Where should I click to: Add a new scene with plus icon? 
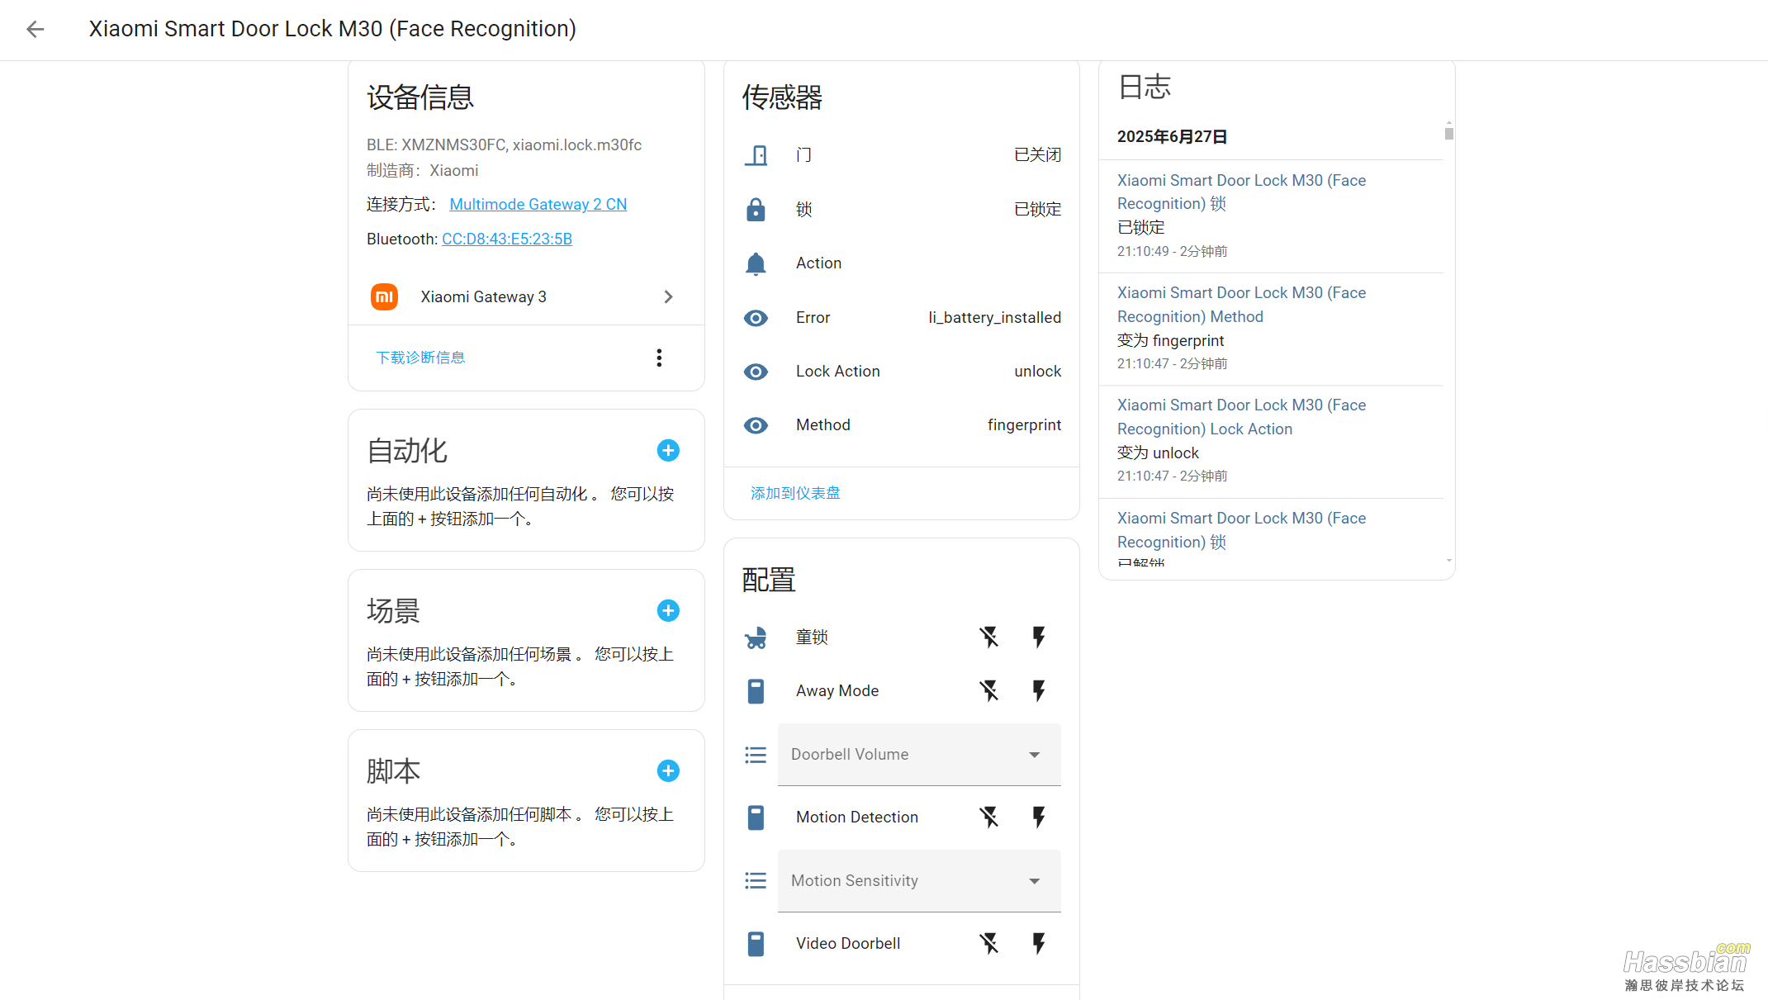668,610
